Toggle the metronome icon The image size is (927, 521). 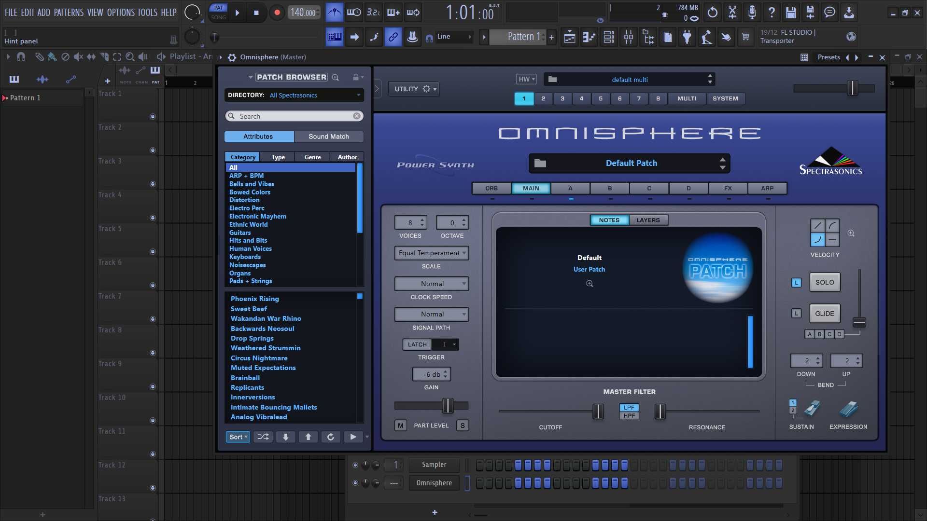(334, 13)
